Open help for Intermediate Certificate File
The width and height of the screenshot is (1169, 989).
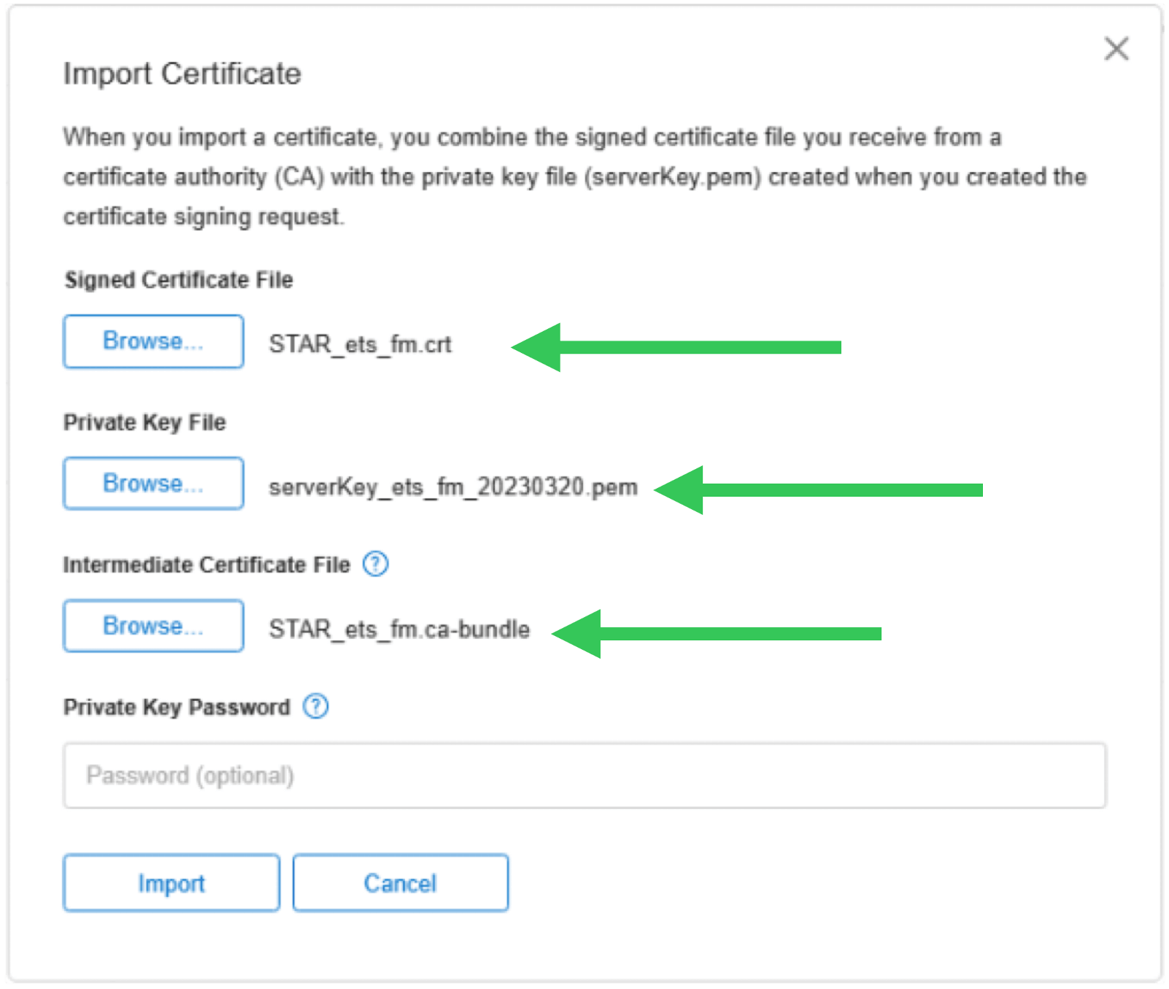tap(376, 564)
